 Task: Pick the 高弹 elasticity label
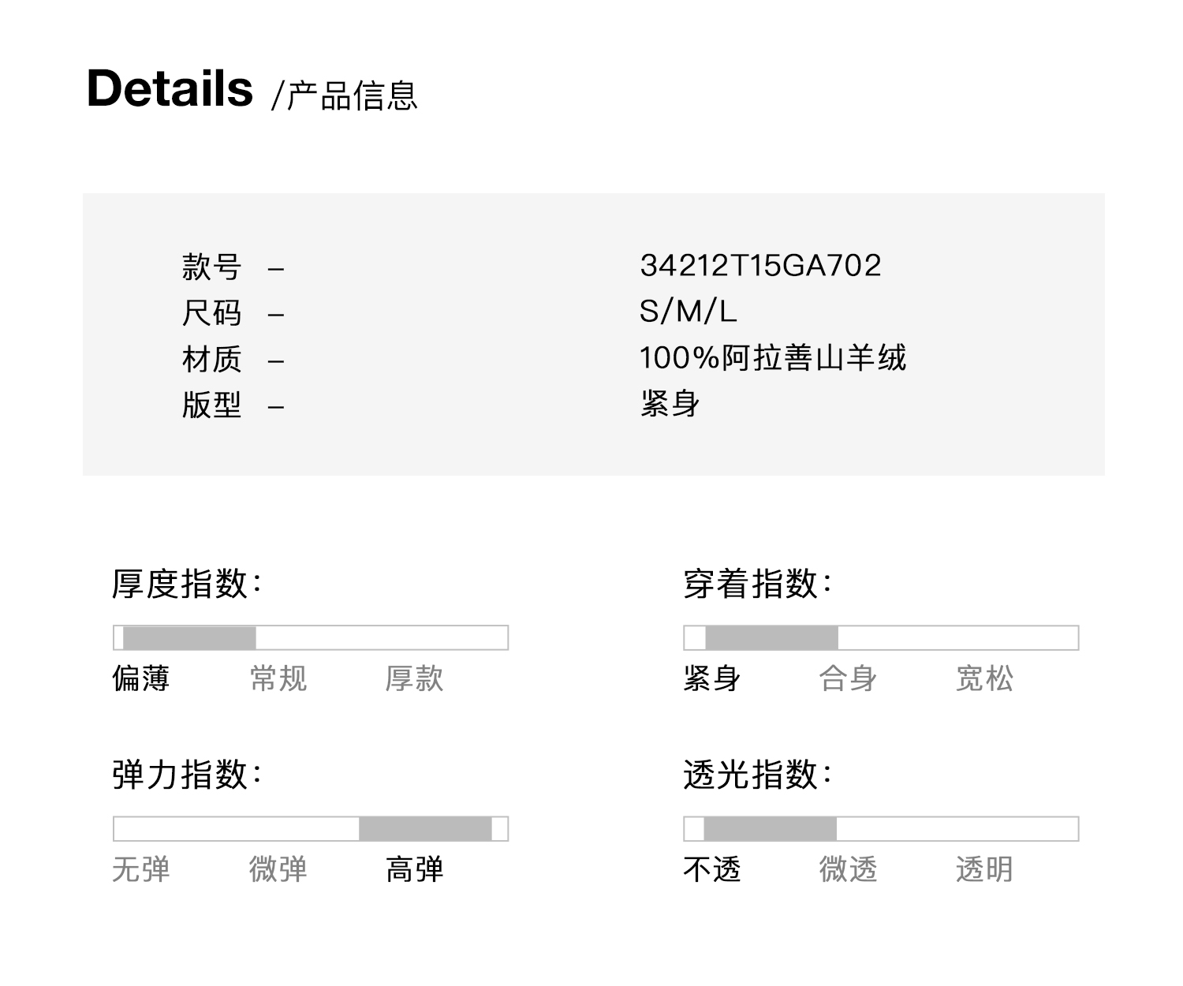pos(414,870)
